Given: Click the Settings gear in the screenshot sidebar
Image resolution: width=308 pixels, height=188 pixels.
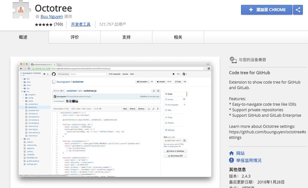Looking at the screenshot, I should point(166,130).
